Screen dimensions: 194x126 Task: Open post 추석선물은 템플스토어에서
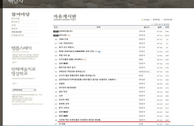pos(70,59)
